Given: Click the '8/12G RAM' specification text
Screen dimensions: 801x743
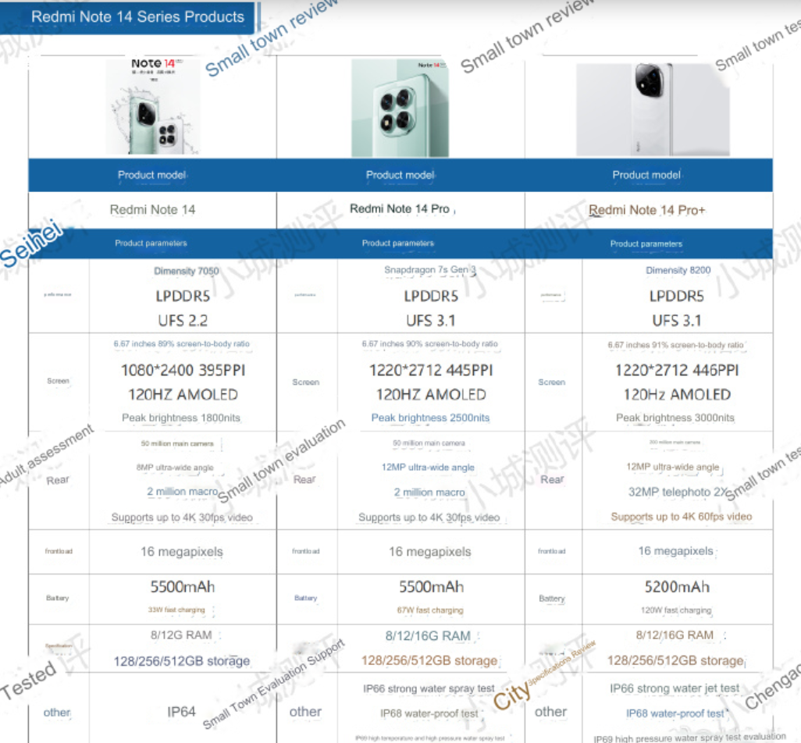Looking at the screenshot, I should point(181,635).
